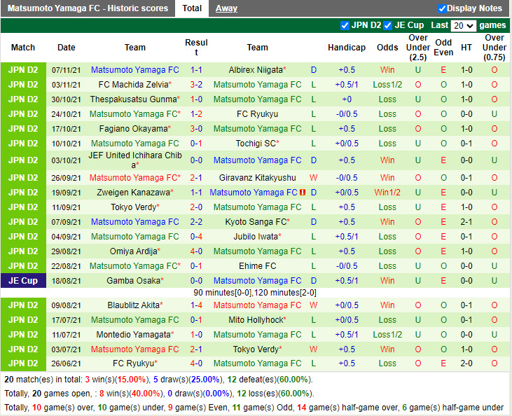The height and width of the screenshot is (416, 512).
Task: Switch to the Away tab
Action: [226, 8]
